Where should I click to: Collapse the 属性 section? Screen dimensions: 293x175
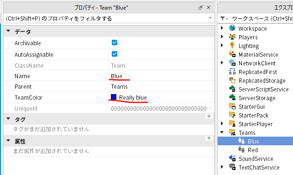[x=8, y=141]
